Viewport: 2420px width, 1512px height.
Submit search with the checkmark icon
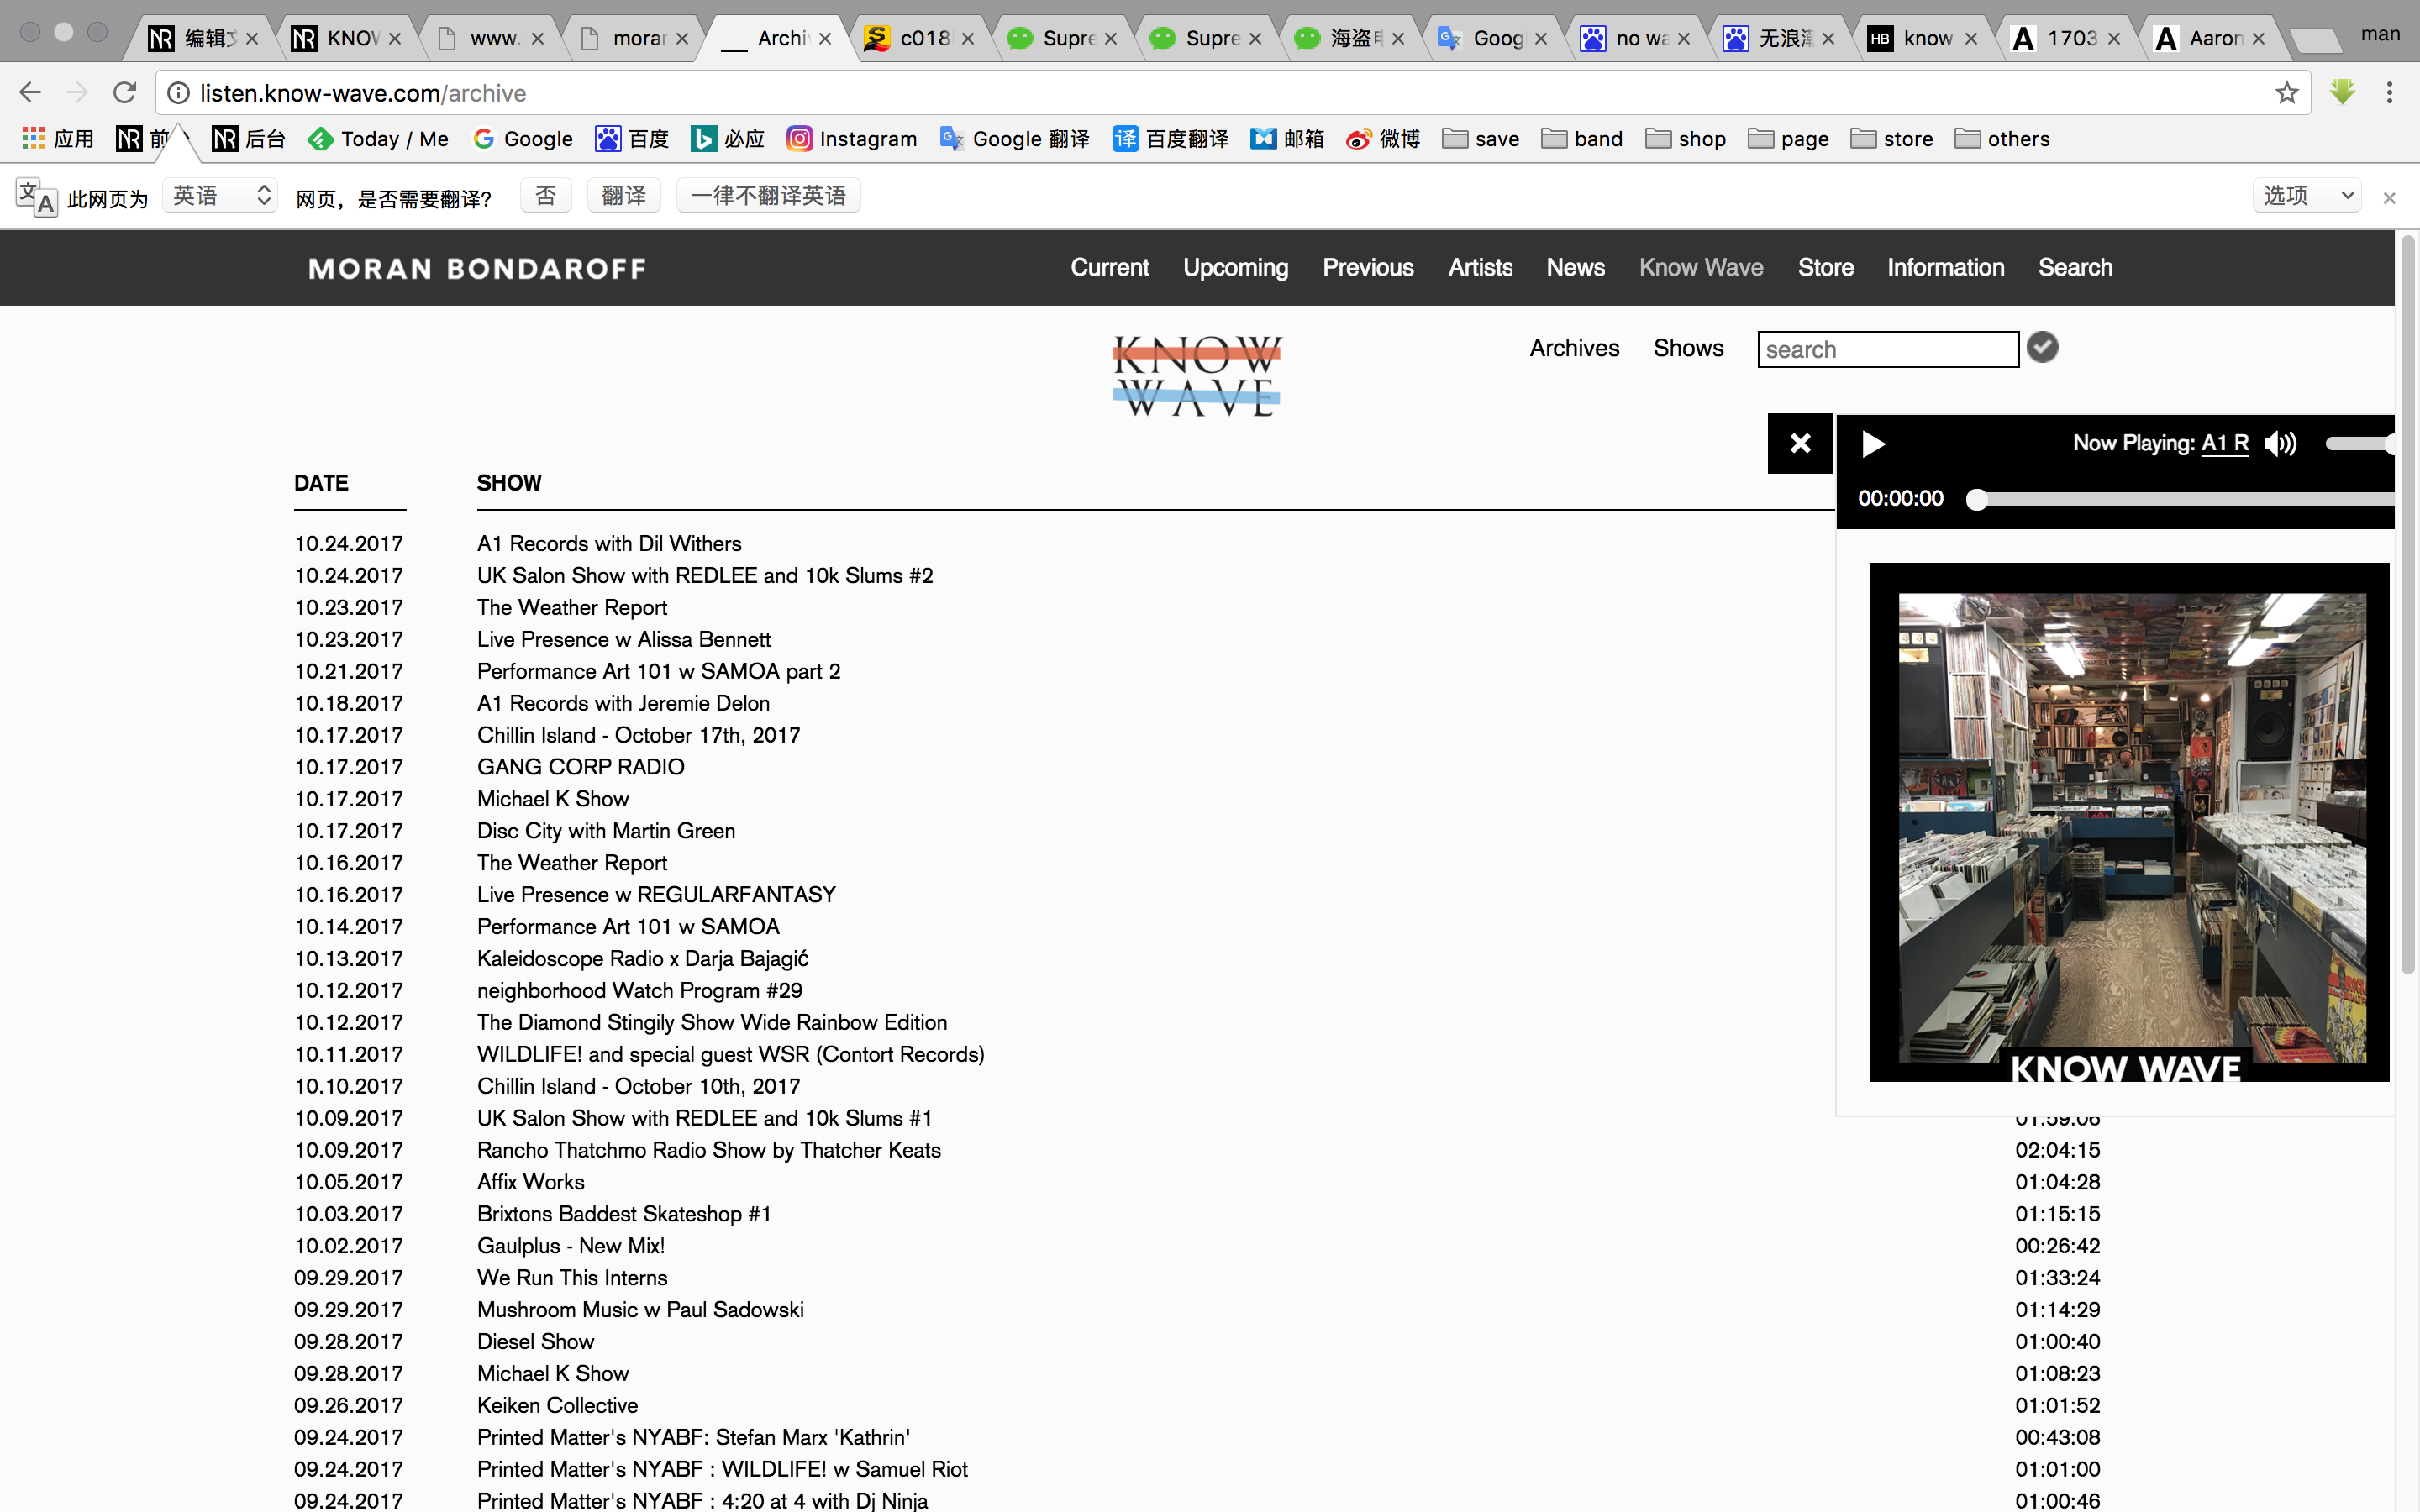2042,348
